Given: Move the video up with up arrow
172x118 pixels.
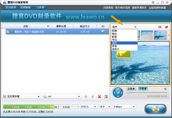Looking at the screenshot, I should 86,96.
